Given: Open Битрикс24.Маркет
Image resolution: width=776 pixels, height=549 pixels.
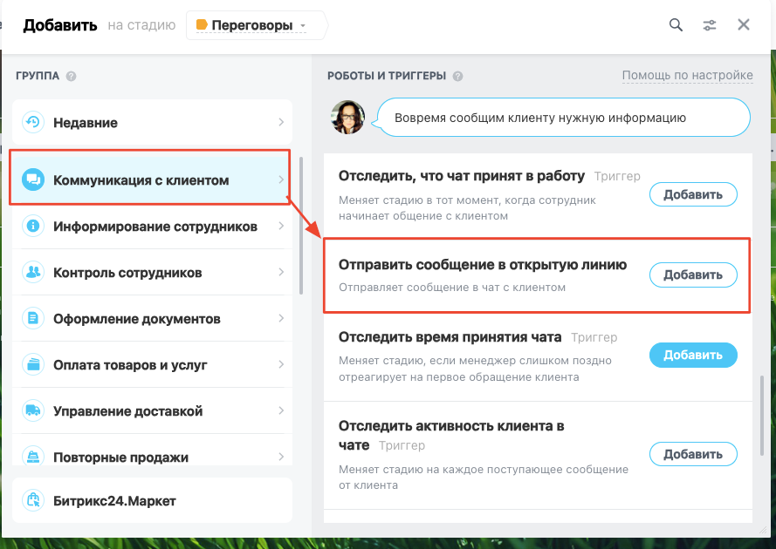Looking at the screenshot, I should [x=152, y=500].
